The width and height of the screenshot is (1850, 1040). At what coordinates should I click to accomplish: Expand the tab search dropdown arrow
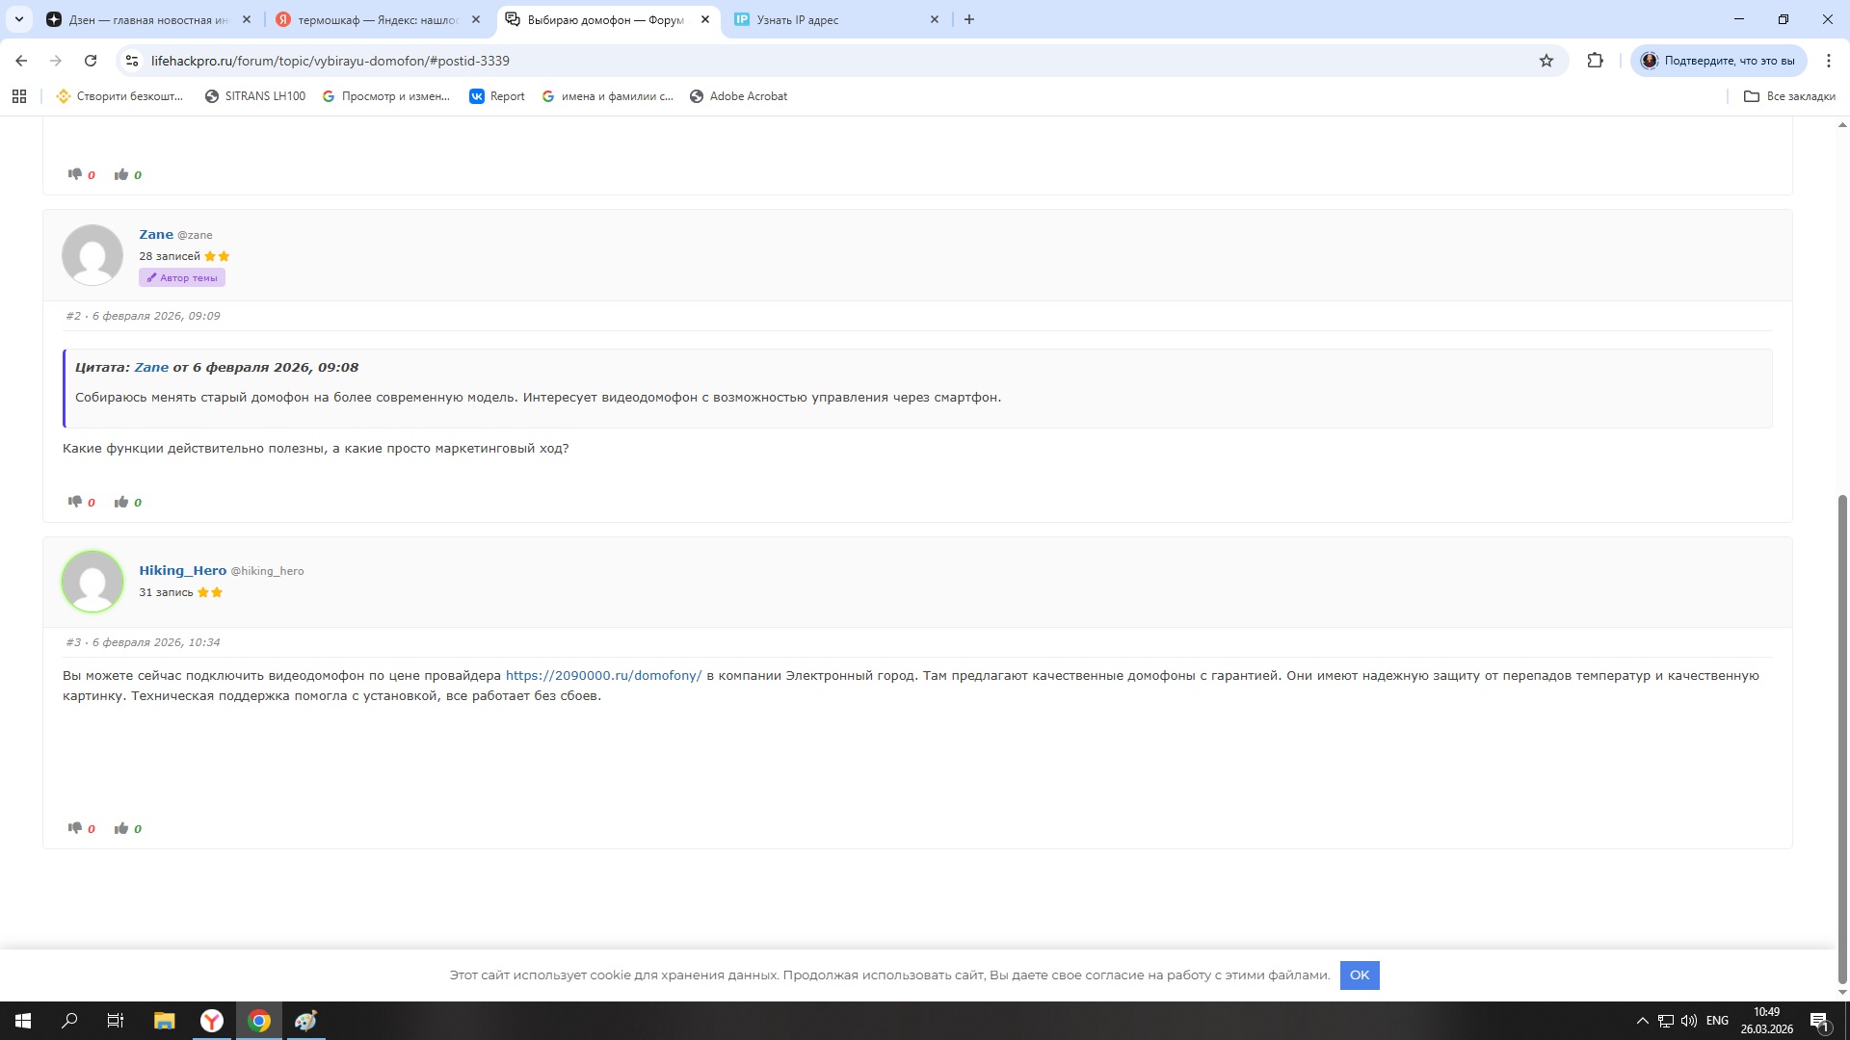(19, 19)
